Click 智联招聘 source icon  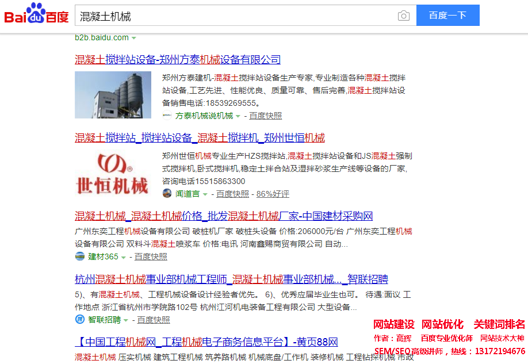tap(79, 320)
